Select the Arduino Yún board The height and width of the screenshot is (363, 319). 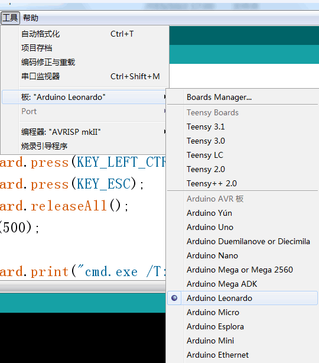click(242, 213)
